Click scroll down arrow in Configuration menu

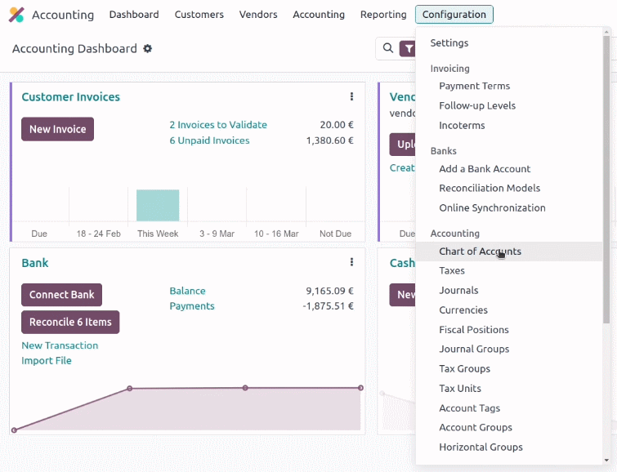pos(606,461)
